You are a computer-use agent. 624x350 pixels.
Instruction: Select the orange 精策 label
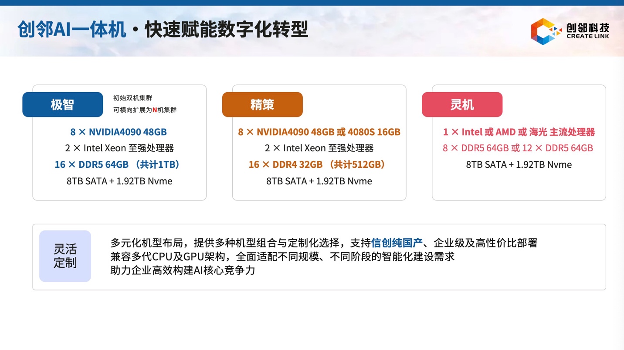pos(262,104)
